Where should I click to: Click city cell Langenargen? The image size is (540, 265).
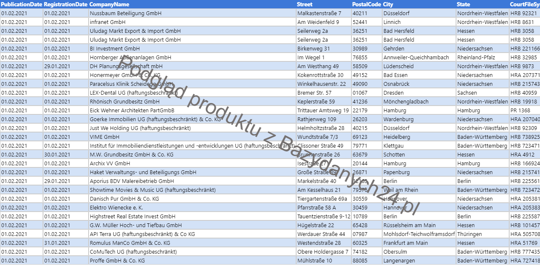[419, 260]
